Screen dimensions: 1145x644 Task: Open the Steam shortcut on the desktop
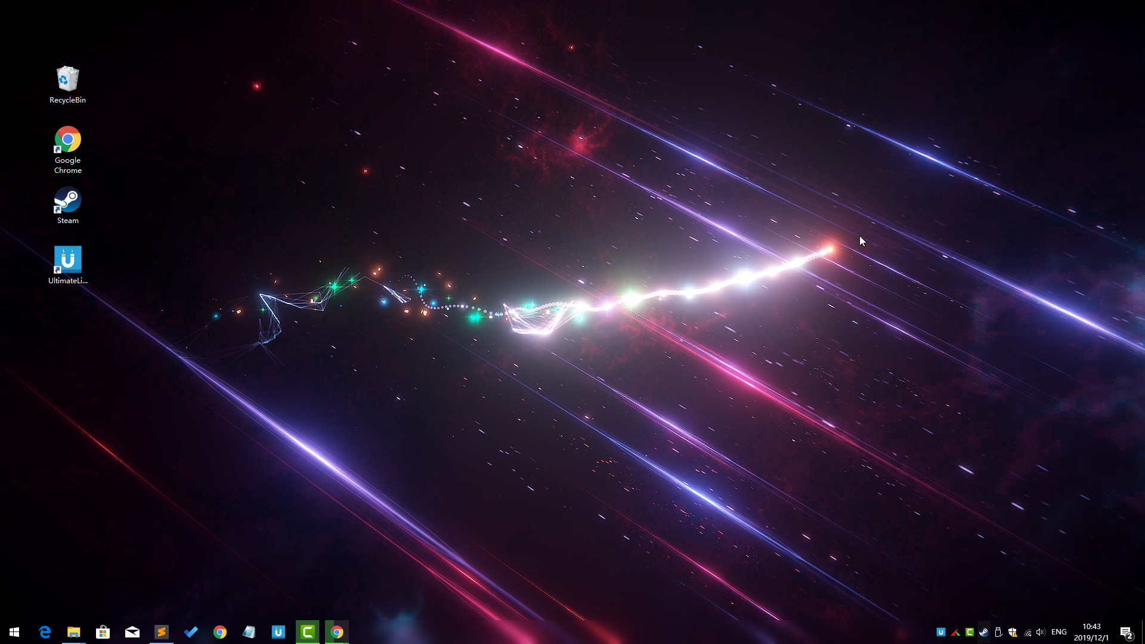(x=67, y=206)
